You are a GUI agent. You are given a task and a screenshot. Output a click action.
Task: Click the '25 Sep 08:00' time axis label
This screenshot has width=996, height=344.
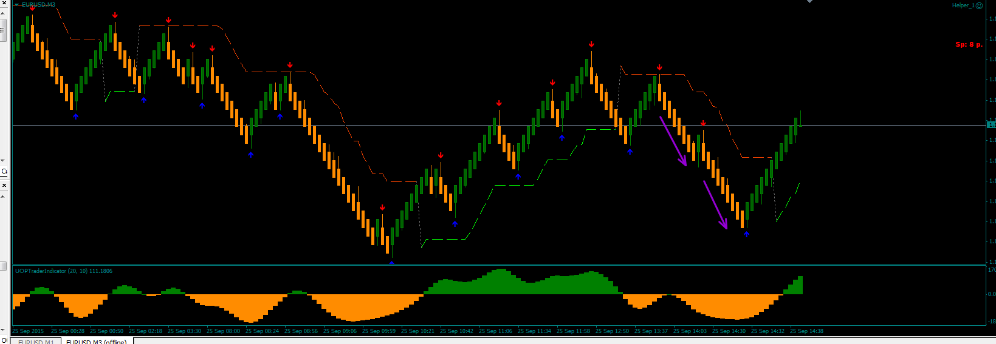click(x=223, y=331)
